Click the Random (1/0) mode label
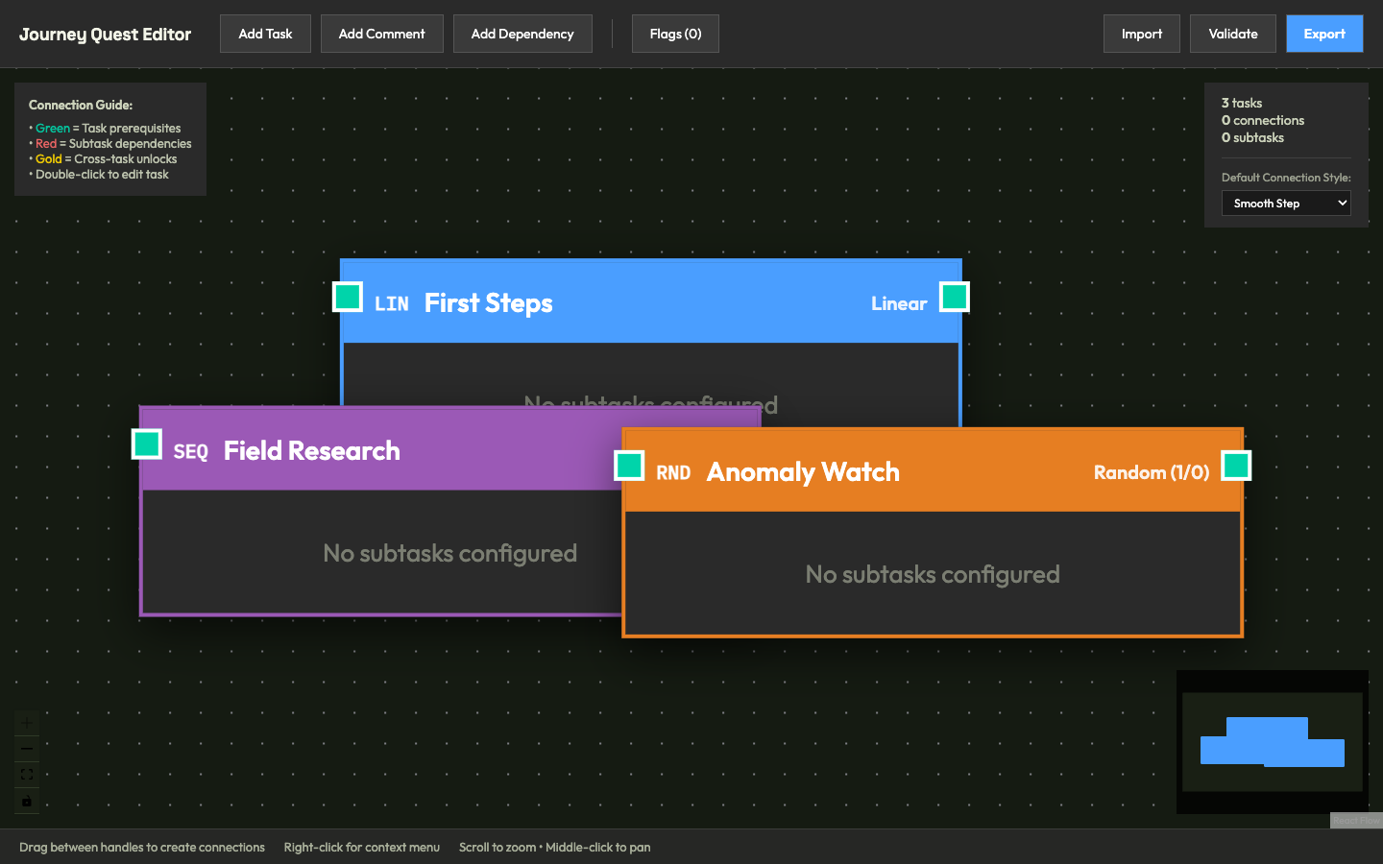This screenshot has height=864, width=1383. (1152, 472)
